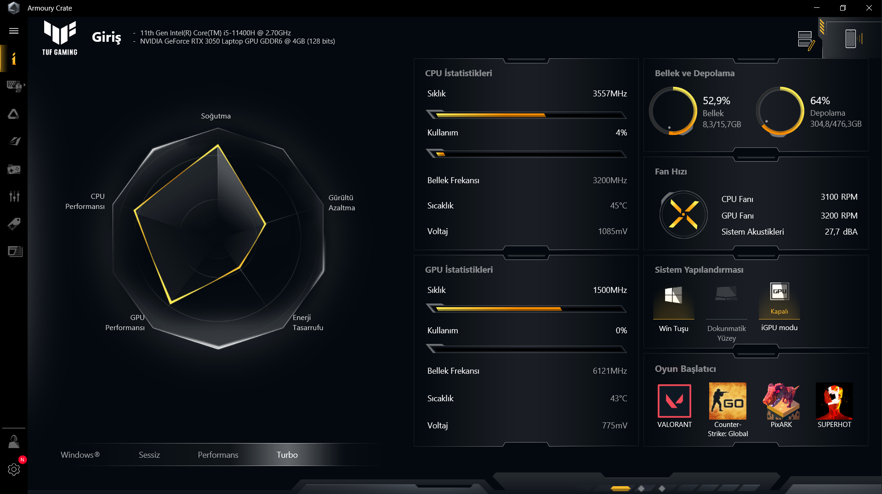
Task: Select the Sessiz fan mode
Action: tap(149, 455)
